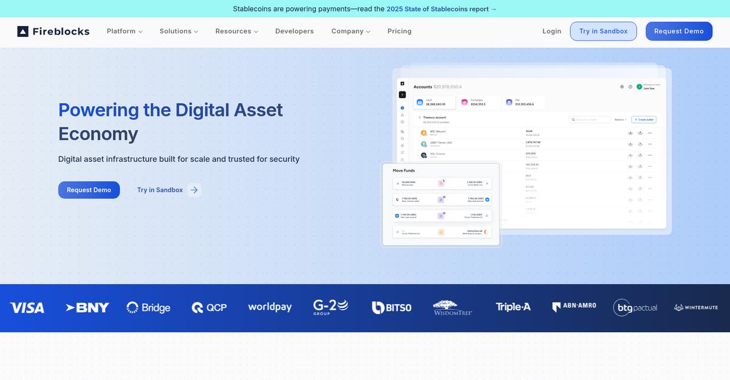Click the back arrow beside Treasury account
Viewport: 730px width, 380px height.
coord(420,118)
